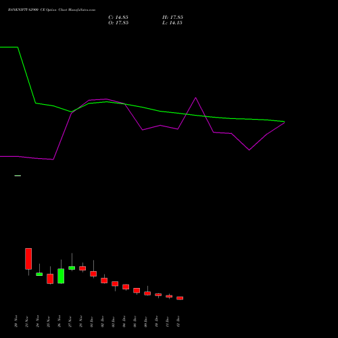Click the close value C: 14.85
Viewport: 338px width, 338px height.
[118, 18]
